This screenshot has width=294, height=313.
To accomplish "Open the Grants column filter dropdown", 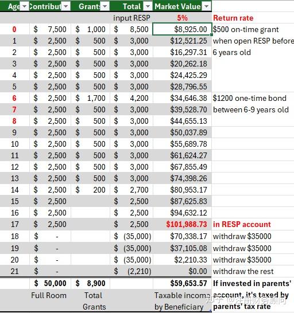I will [x=105, y=6].
